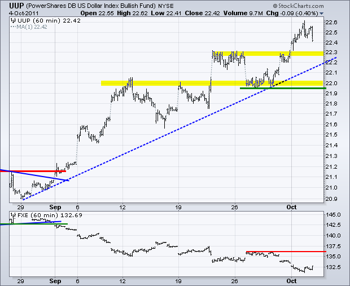
Task: Open the blue dropdown arrow beside Chg
Action: pyautogui.click(x=321, y=14)
